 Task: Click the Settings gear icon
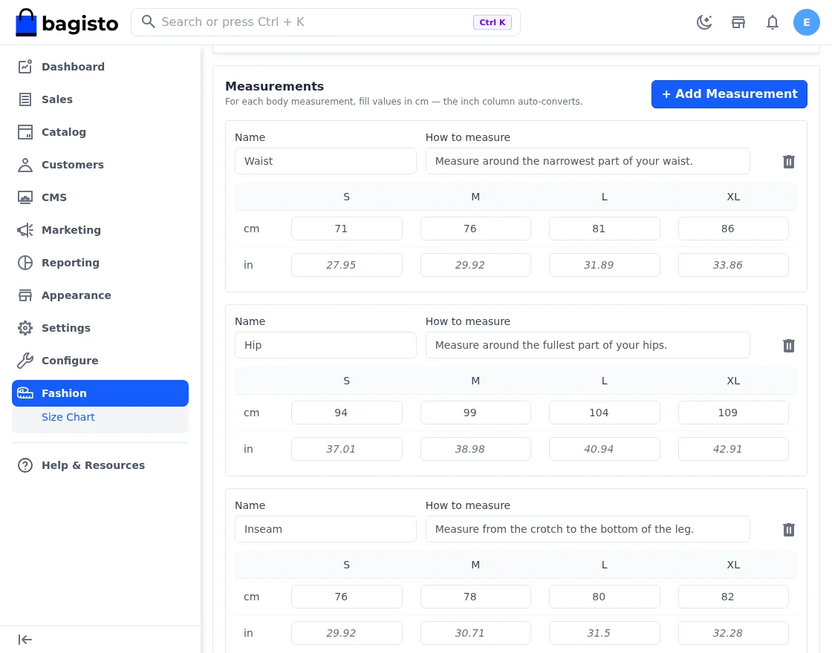click(25, 328)
